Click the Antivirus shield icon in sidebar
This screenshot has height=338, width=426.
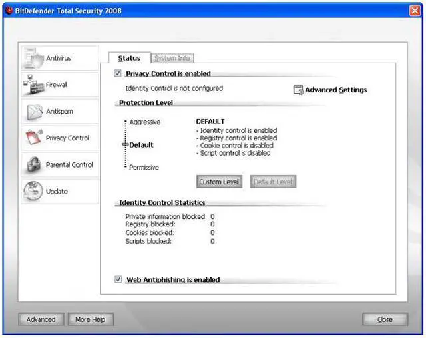coord(34,59)
